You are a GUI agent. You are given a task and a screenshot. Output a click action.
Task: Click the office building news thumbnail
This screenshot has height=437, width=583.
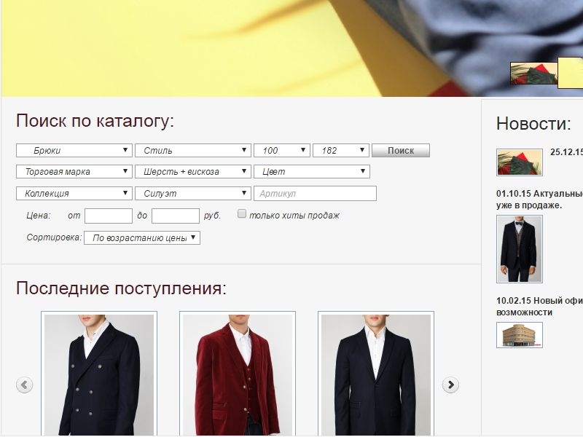pyautogui.click(x=519, y=335)
